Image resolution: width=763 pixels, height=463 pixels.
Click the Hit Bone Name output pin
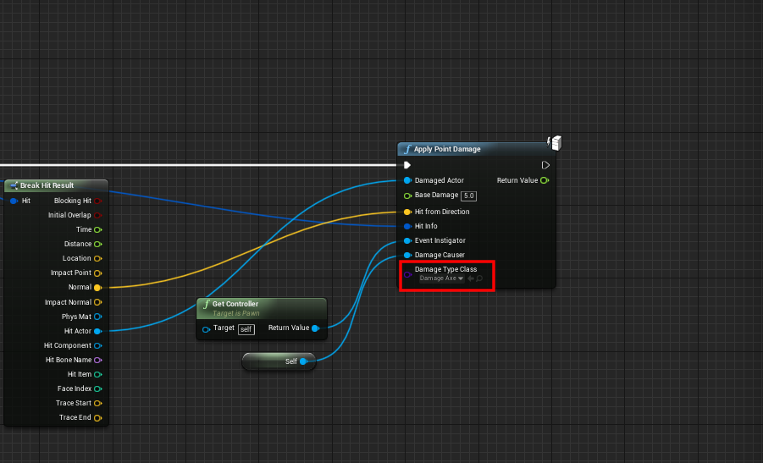[97, 360]
